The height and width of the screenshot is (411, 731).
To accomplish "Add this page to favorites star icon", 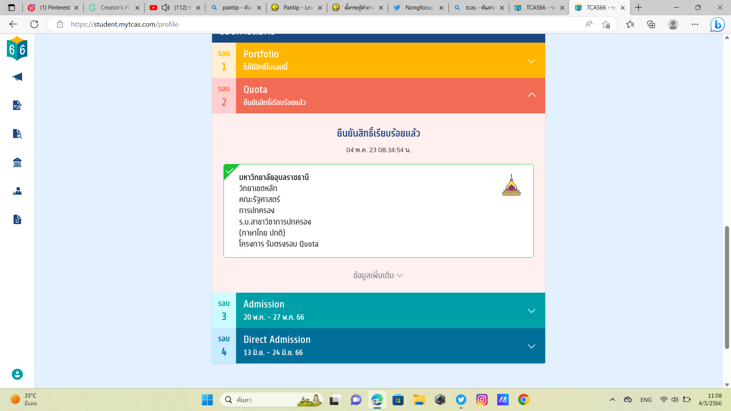I will [606, 24].
